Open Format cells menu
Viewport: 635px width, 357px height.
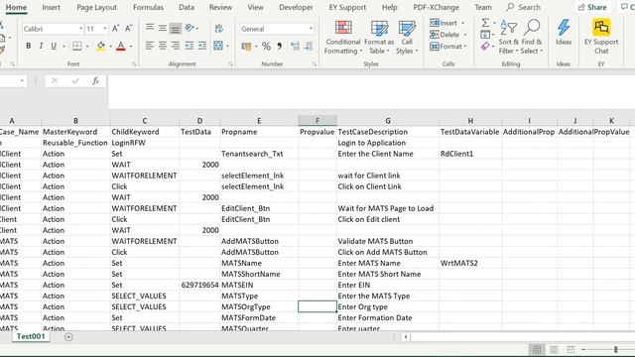[447, 47]
